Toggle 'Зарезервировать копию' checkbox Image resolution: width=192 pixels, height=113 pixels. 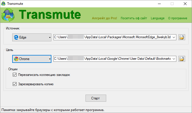click(x=14, y=84)
